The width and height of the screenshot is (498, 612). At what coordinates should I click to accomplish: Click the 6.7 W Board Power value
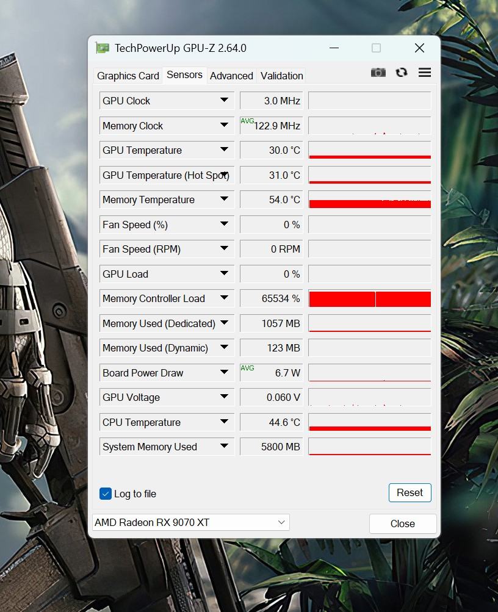271,373
